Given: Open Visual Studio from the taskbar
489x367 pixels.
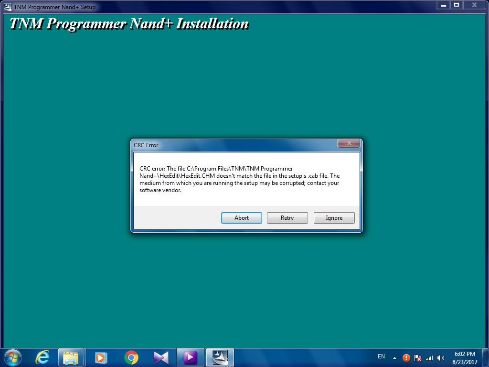Looking at the screenshot, I should coord(161,357).
